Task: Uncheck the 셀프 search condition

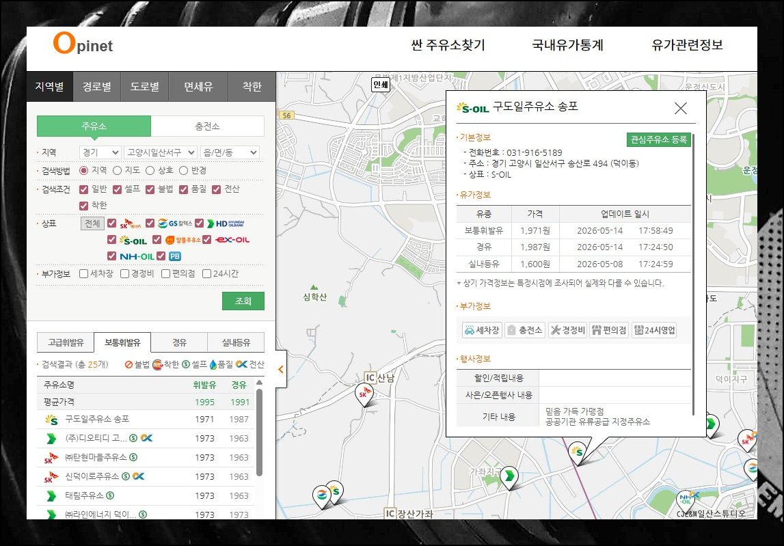Action: [117, 189]
